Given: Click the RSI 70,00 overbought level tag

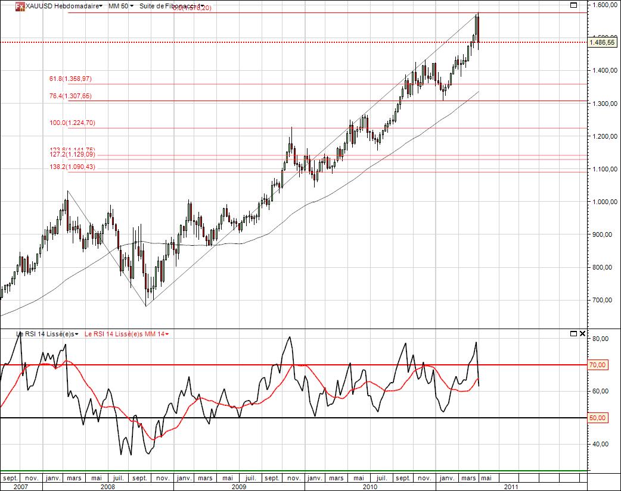Looking at the screenshot, I should (597, 365).
